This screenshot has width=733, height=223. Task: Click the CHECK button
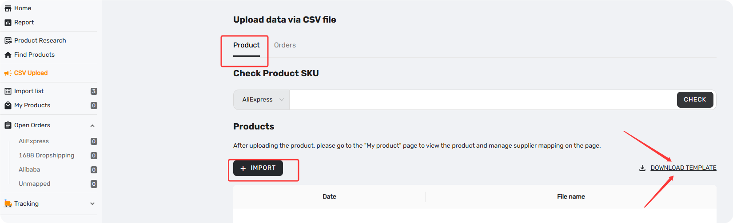coord(695,100)
